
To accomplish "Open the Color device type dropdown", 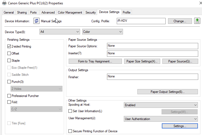I will click(103, 32).
